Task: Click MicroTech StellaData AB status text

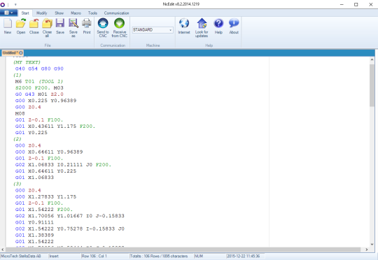Action: click(21, 256)
